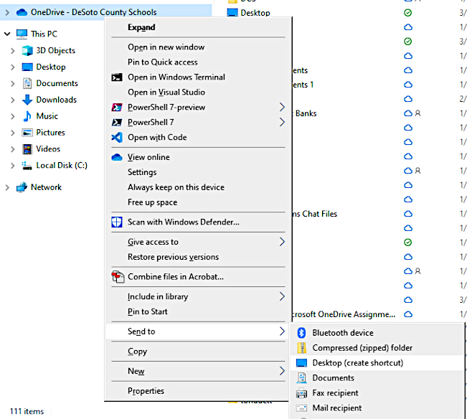The image size is (467, 419).
Task: Select Open in Visual Studio
Action: click(x=198, y=93)
